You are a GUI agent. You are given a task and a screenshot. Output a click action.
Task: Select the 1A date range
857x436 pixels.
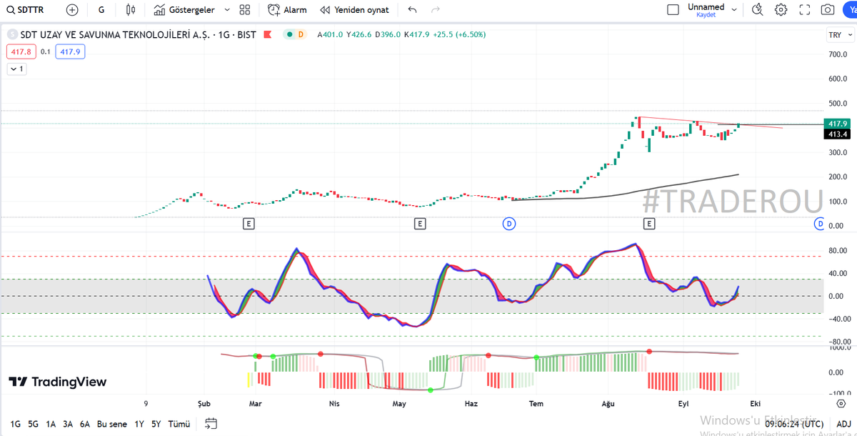(x=51, y=424)
